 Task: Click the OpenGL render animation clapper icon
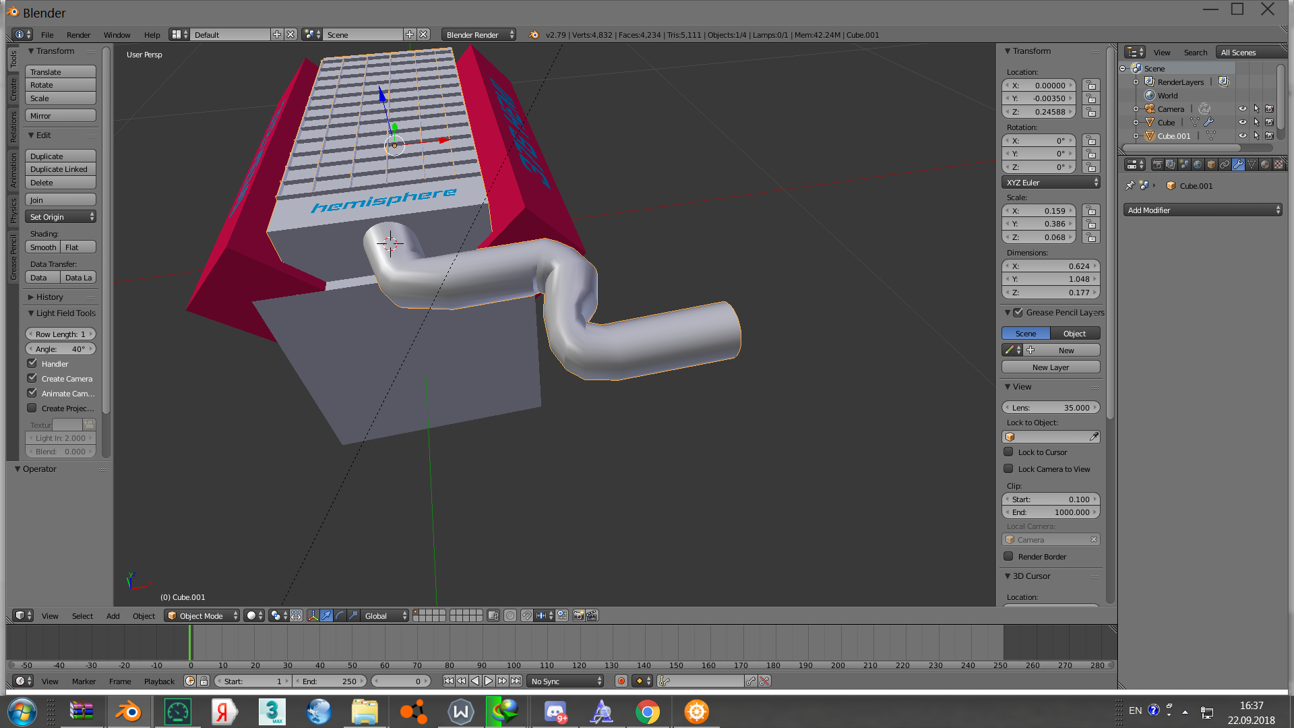pos(592,615)
